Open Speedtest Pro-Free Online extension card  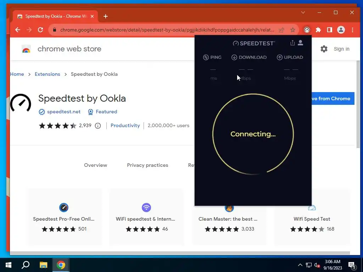tap(65, 217)
